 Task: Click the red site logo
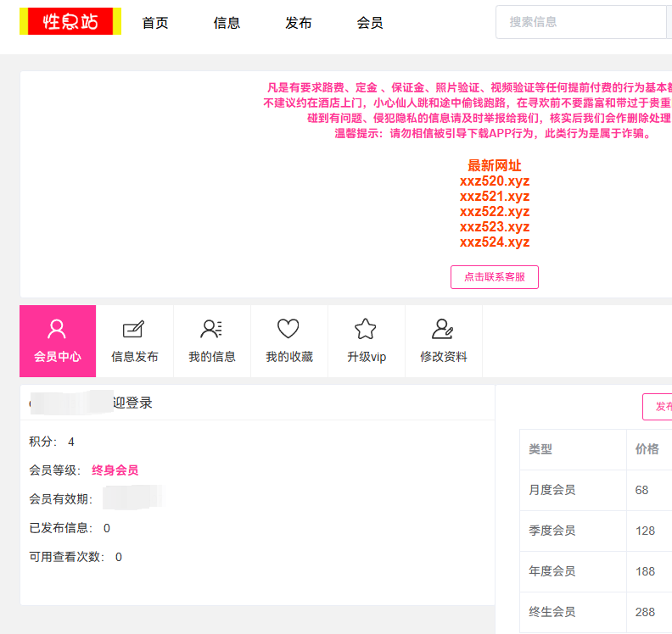70,21
